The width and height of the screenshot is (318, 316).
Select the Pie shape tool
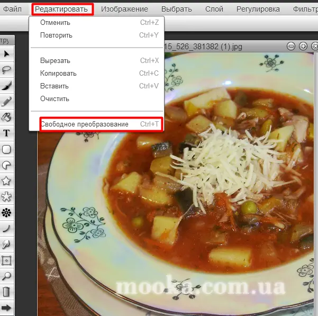point(6,165)
